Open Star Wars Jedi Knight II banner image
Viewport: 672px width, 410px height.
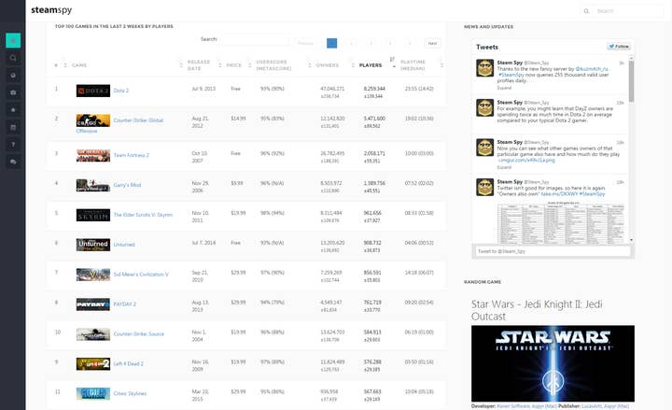coord(553,363)
